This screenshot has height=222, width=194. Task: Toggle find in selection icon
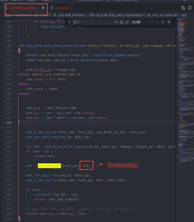click(x=163, y=22)
